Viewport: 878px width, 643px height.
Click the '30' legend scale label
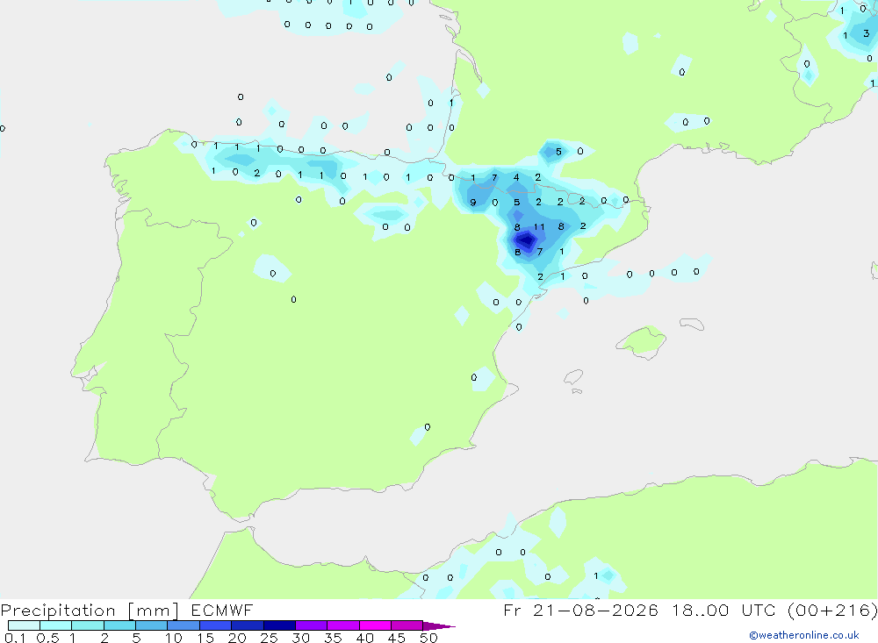pos(300,638)
